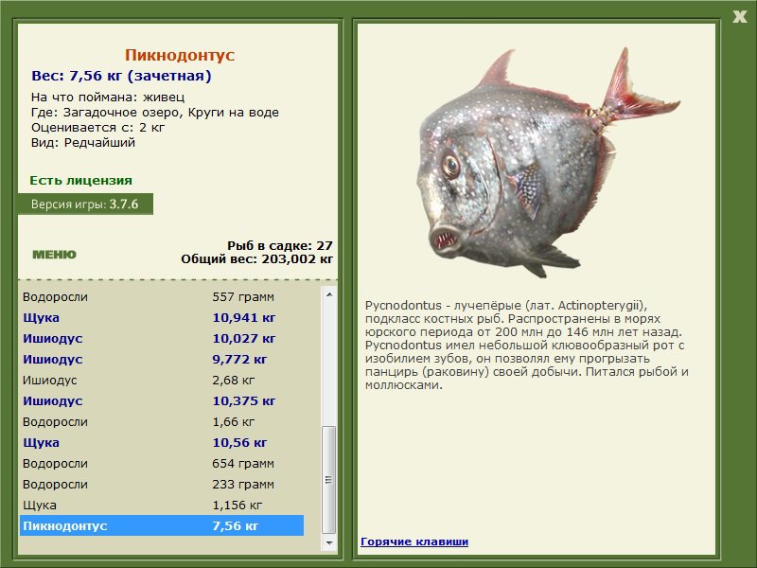
Task: Click the Есть лицензия label
Action: (81, 180)
